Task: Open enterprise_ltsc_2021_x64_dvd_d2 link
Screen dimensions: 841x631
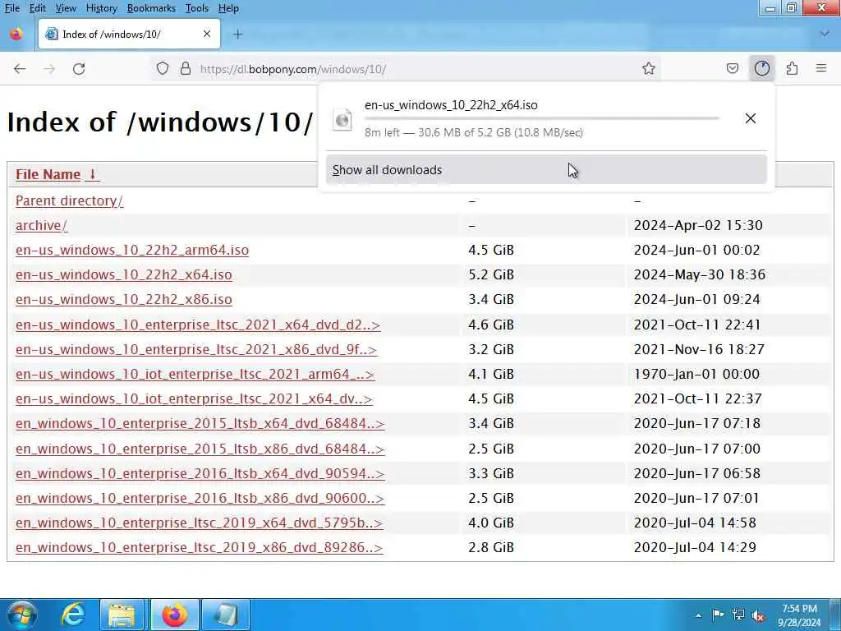Action: (198, 325)
